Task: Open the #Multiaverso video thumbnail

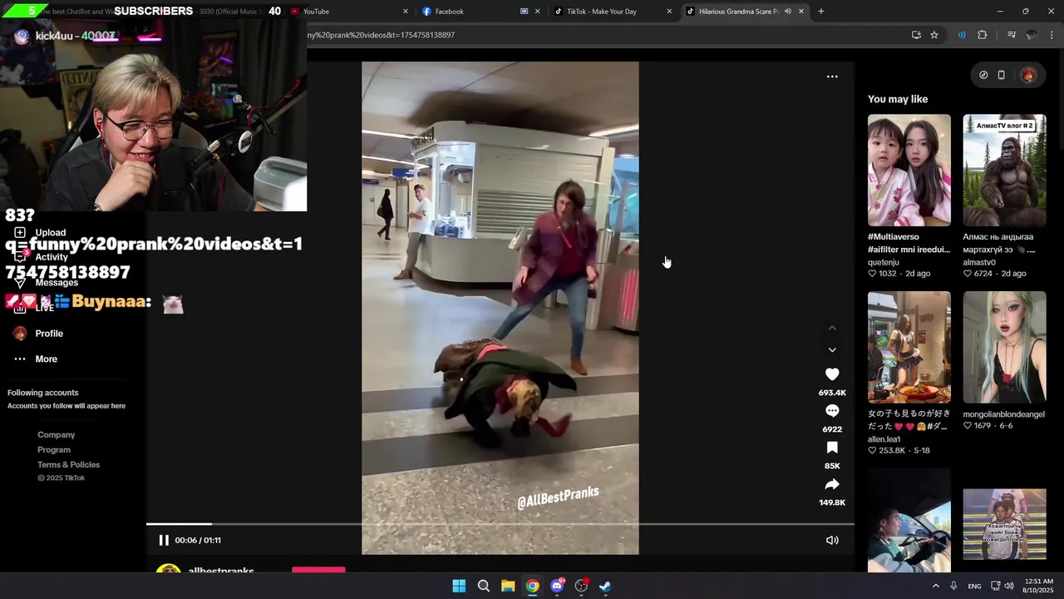Action: click(x=909, y=171)
